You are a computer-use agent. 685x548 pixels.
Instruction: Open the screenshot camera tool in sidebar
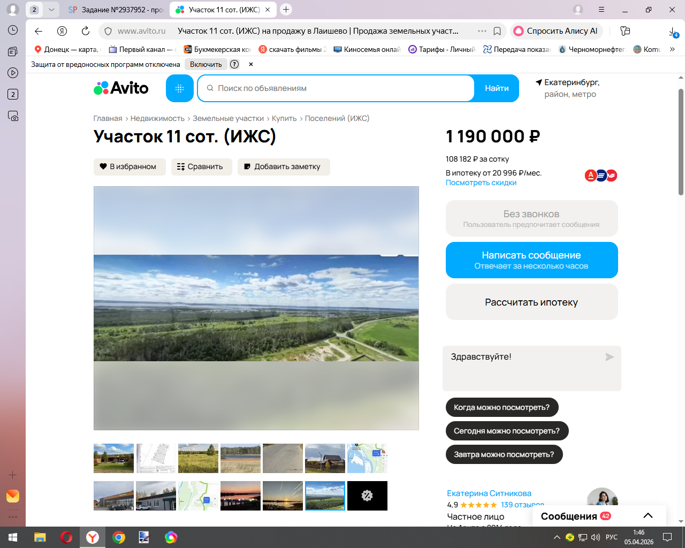(x=13, y=116)
